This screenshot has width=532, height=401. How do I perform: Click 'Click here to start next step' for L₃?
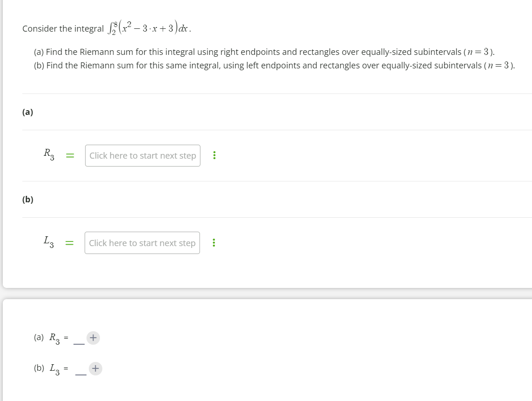click(142, 242)
